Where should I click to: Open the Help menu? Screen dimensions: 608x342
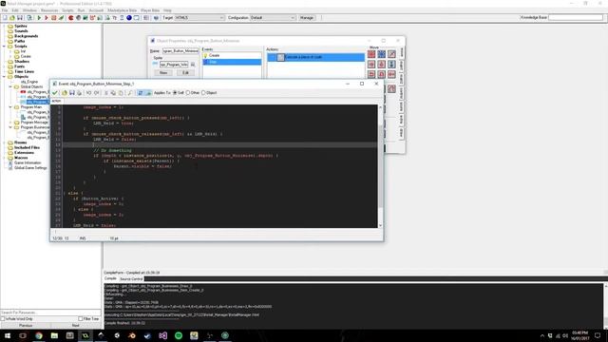(167, 10)
